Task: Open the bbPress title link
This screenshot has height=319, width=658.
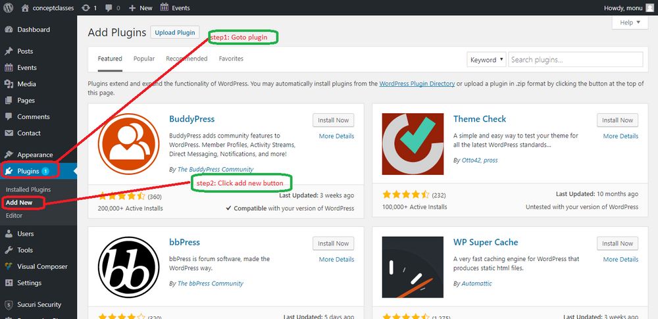Action: click(184, 242)
